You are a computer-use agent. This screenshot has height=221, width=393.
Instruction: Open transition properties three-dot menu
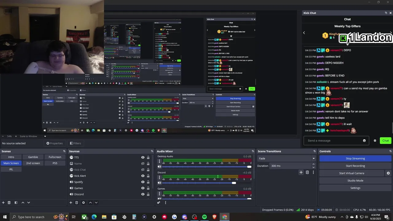coord(313,173)
